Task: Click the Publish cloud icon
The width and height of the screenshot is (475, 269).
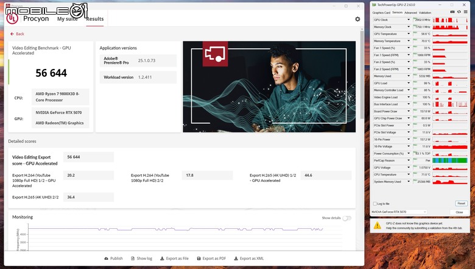Action: [106, 259]
